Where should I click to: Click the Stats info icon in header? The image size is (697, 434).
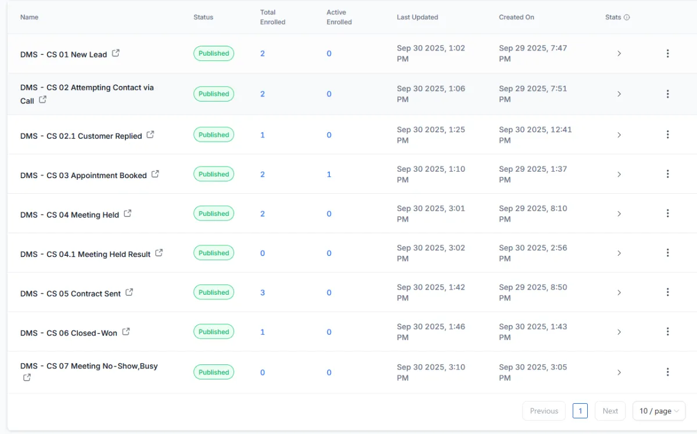point(627,17)
